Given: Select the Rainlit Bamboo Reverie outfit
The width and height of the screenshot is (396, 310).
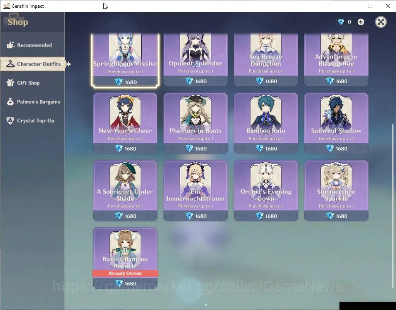Looking at the screenshot, I should [x=125, y=258].
